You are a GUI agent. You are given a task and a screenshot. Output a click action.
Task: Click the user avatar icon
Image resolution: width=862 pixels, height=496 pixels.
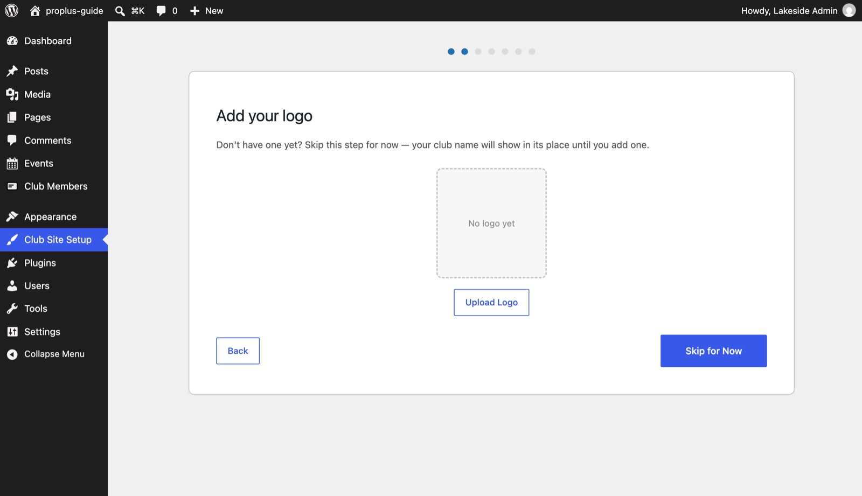click(849, 11)
